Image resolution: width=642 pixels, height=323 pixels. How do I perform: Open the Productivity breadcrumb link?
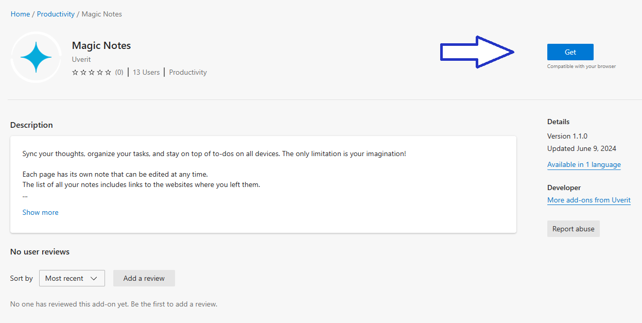(x=56, y=14)
